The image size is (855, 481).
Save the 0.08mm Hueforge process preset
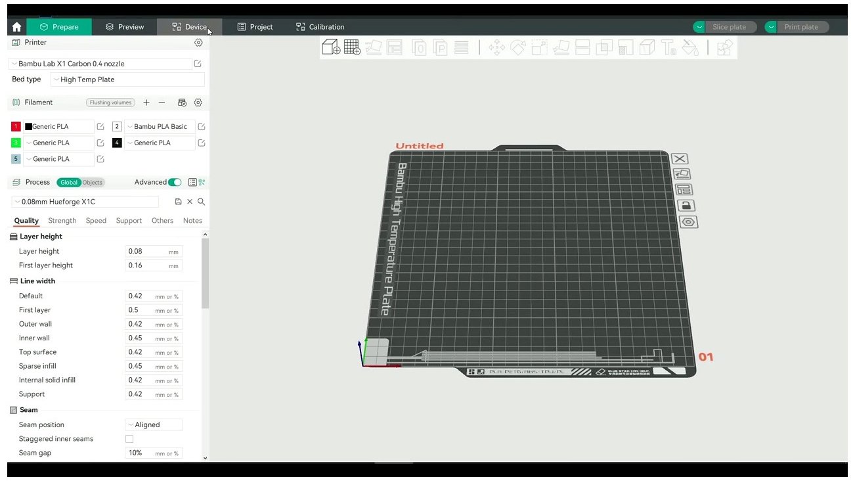tap(178, 202)
